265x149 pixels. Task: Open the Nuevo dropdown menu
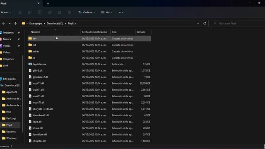tap(6, 12)
